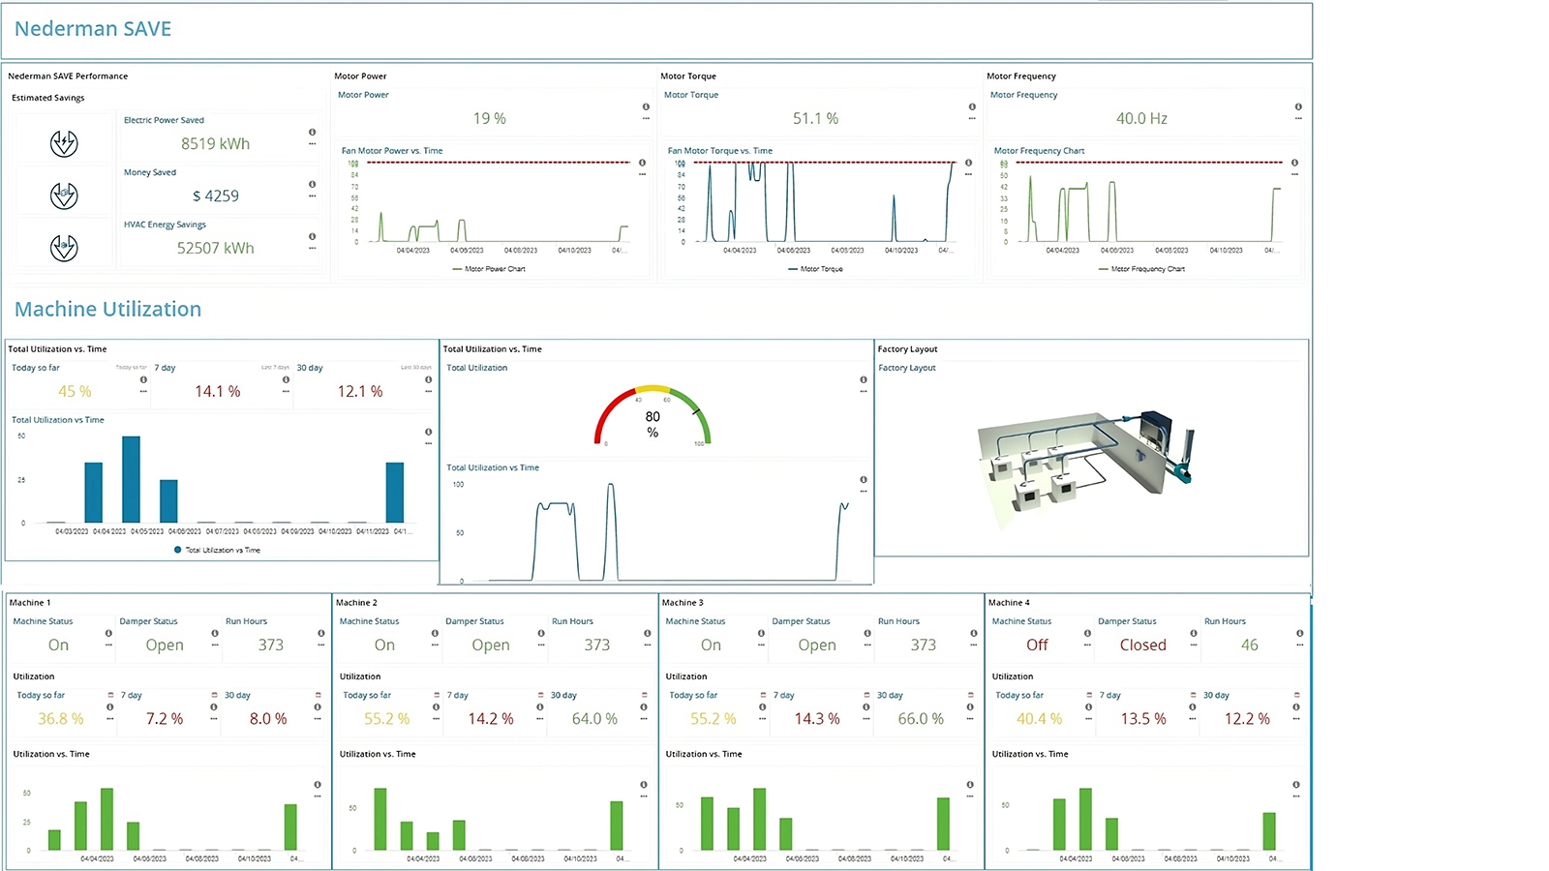
Task: Open more options menu for HVAC Energy Savings
Action: coord(312,249)
